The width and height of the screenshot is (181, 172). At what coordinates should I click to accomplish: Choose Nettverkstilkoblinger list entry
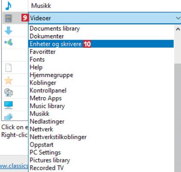(58, 137)
